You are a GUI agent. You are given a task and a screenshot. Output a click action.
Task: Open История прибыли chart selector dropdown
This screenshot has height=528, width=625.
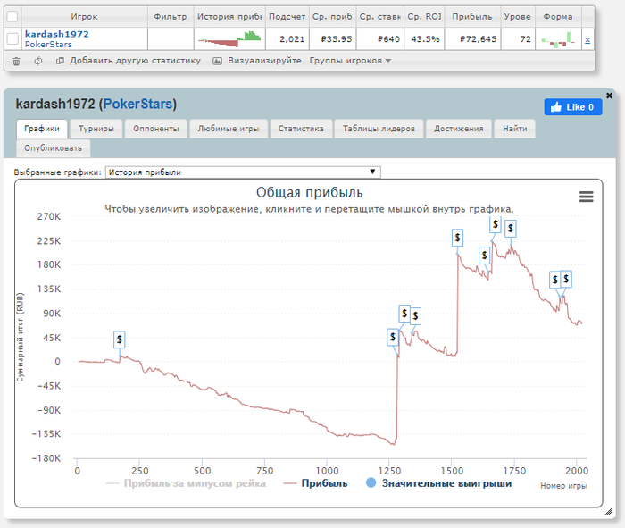click(243, 172)
